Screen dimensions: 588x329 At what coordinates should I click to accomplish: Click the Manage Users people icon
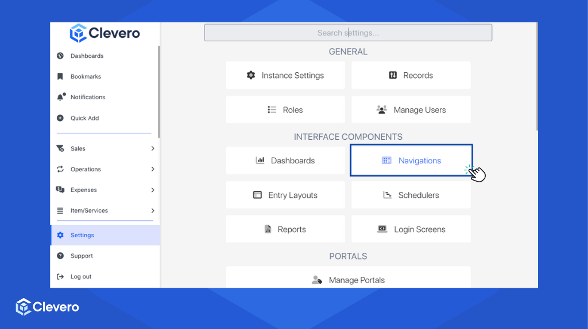point(381,109)
